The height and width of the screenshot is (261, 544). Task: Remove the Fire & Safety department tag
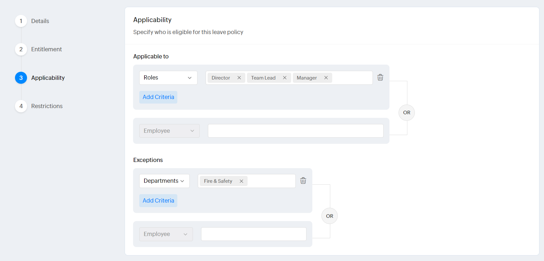tap(241, 181)
